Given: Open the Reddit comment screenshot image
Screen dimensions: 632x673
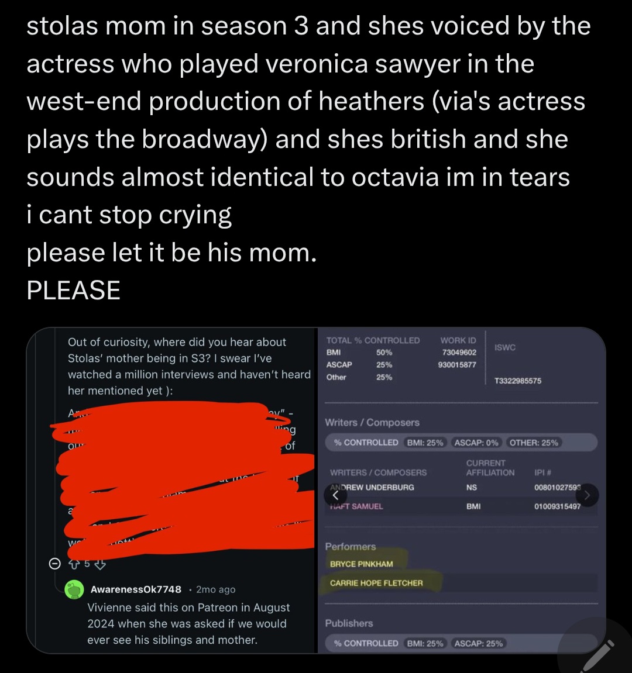Looking at the screenshot, I should pos(172,490).
